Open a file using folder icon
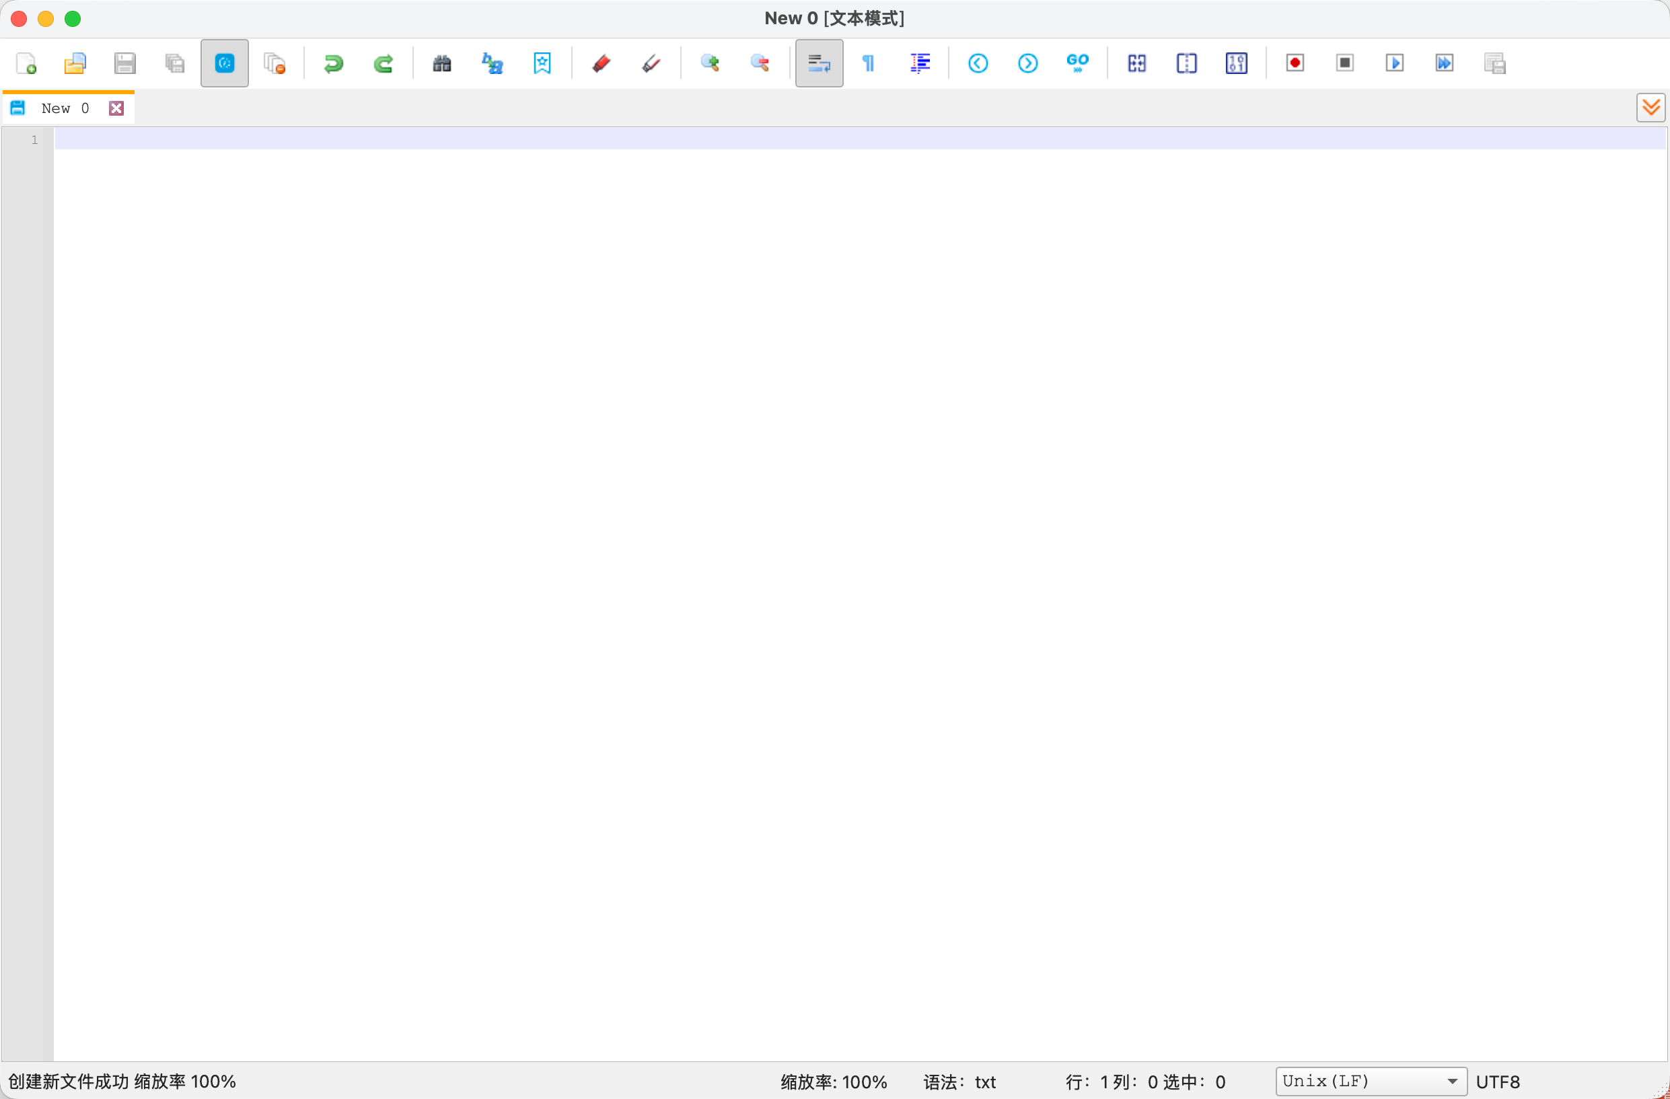The width and height of the screenshot is (1670, 1099). tap(75, 63)
